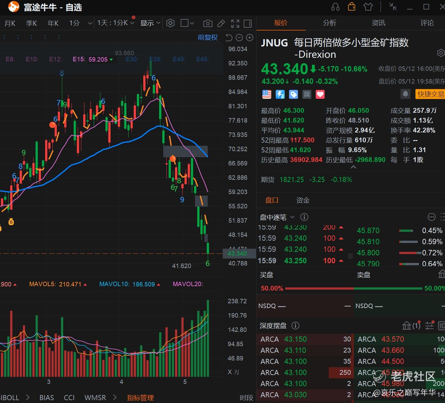This screenshot has height=403, width=445.
Task: Expand the E15 59.205 indicator arrow
Action: (111, 60)
